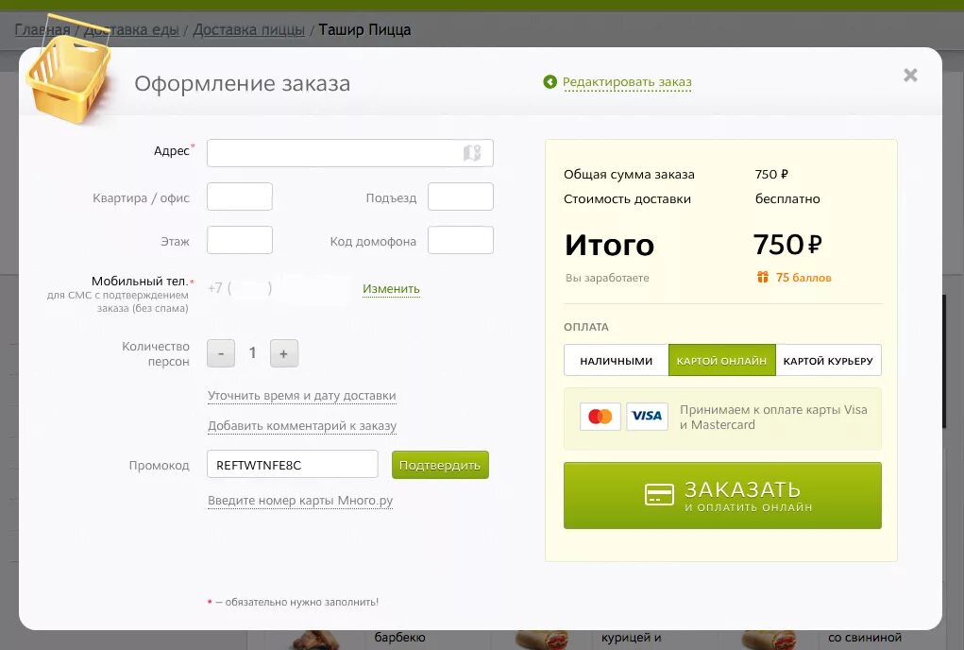Click the Visa logo icon
Viewport: 964px width, 650px height.
[x=648, y=417]
